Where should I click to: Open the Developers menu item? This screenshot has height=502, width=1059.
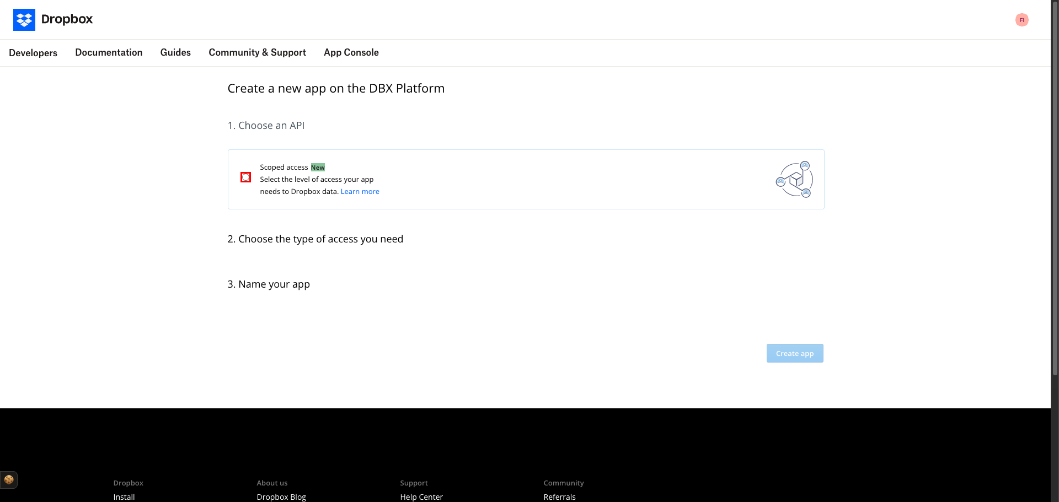(x=33, y=53)
